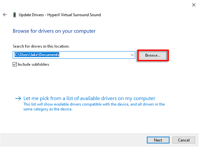Click the selected C:\Users\Jake\Documents path text
This screenshot has width=199, height=147.
click(x=36, y=55)
